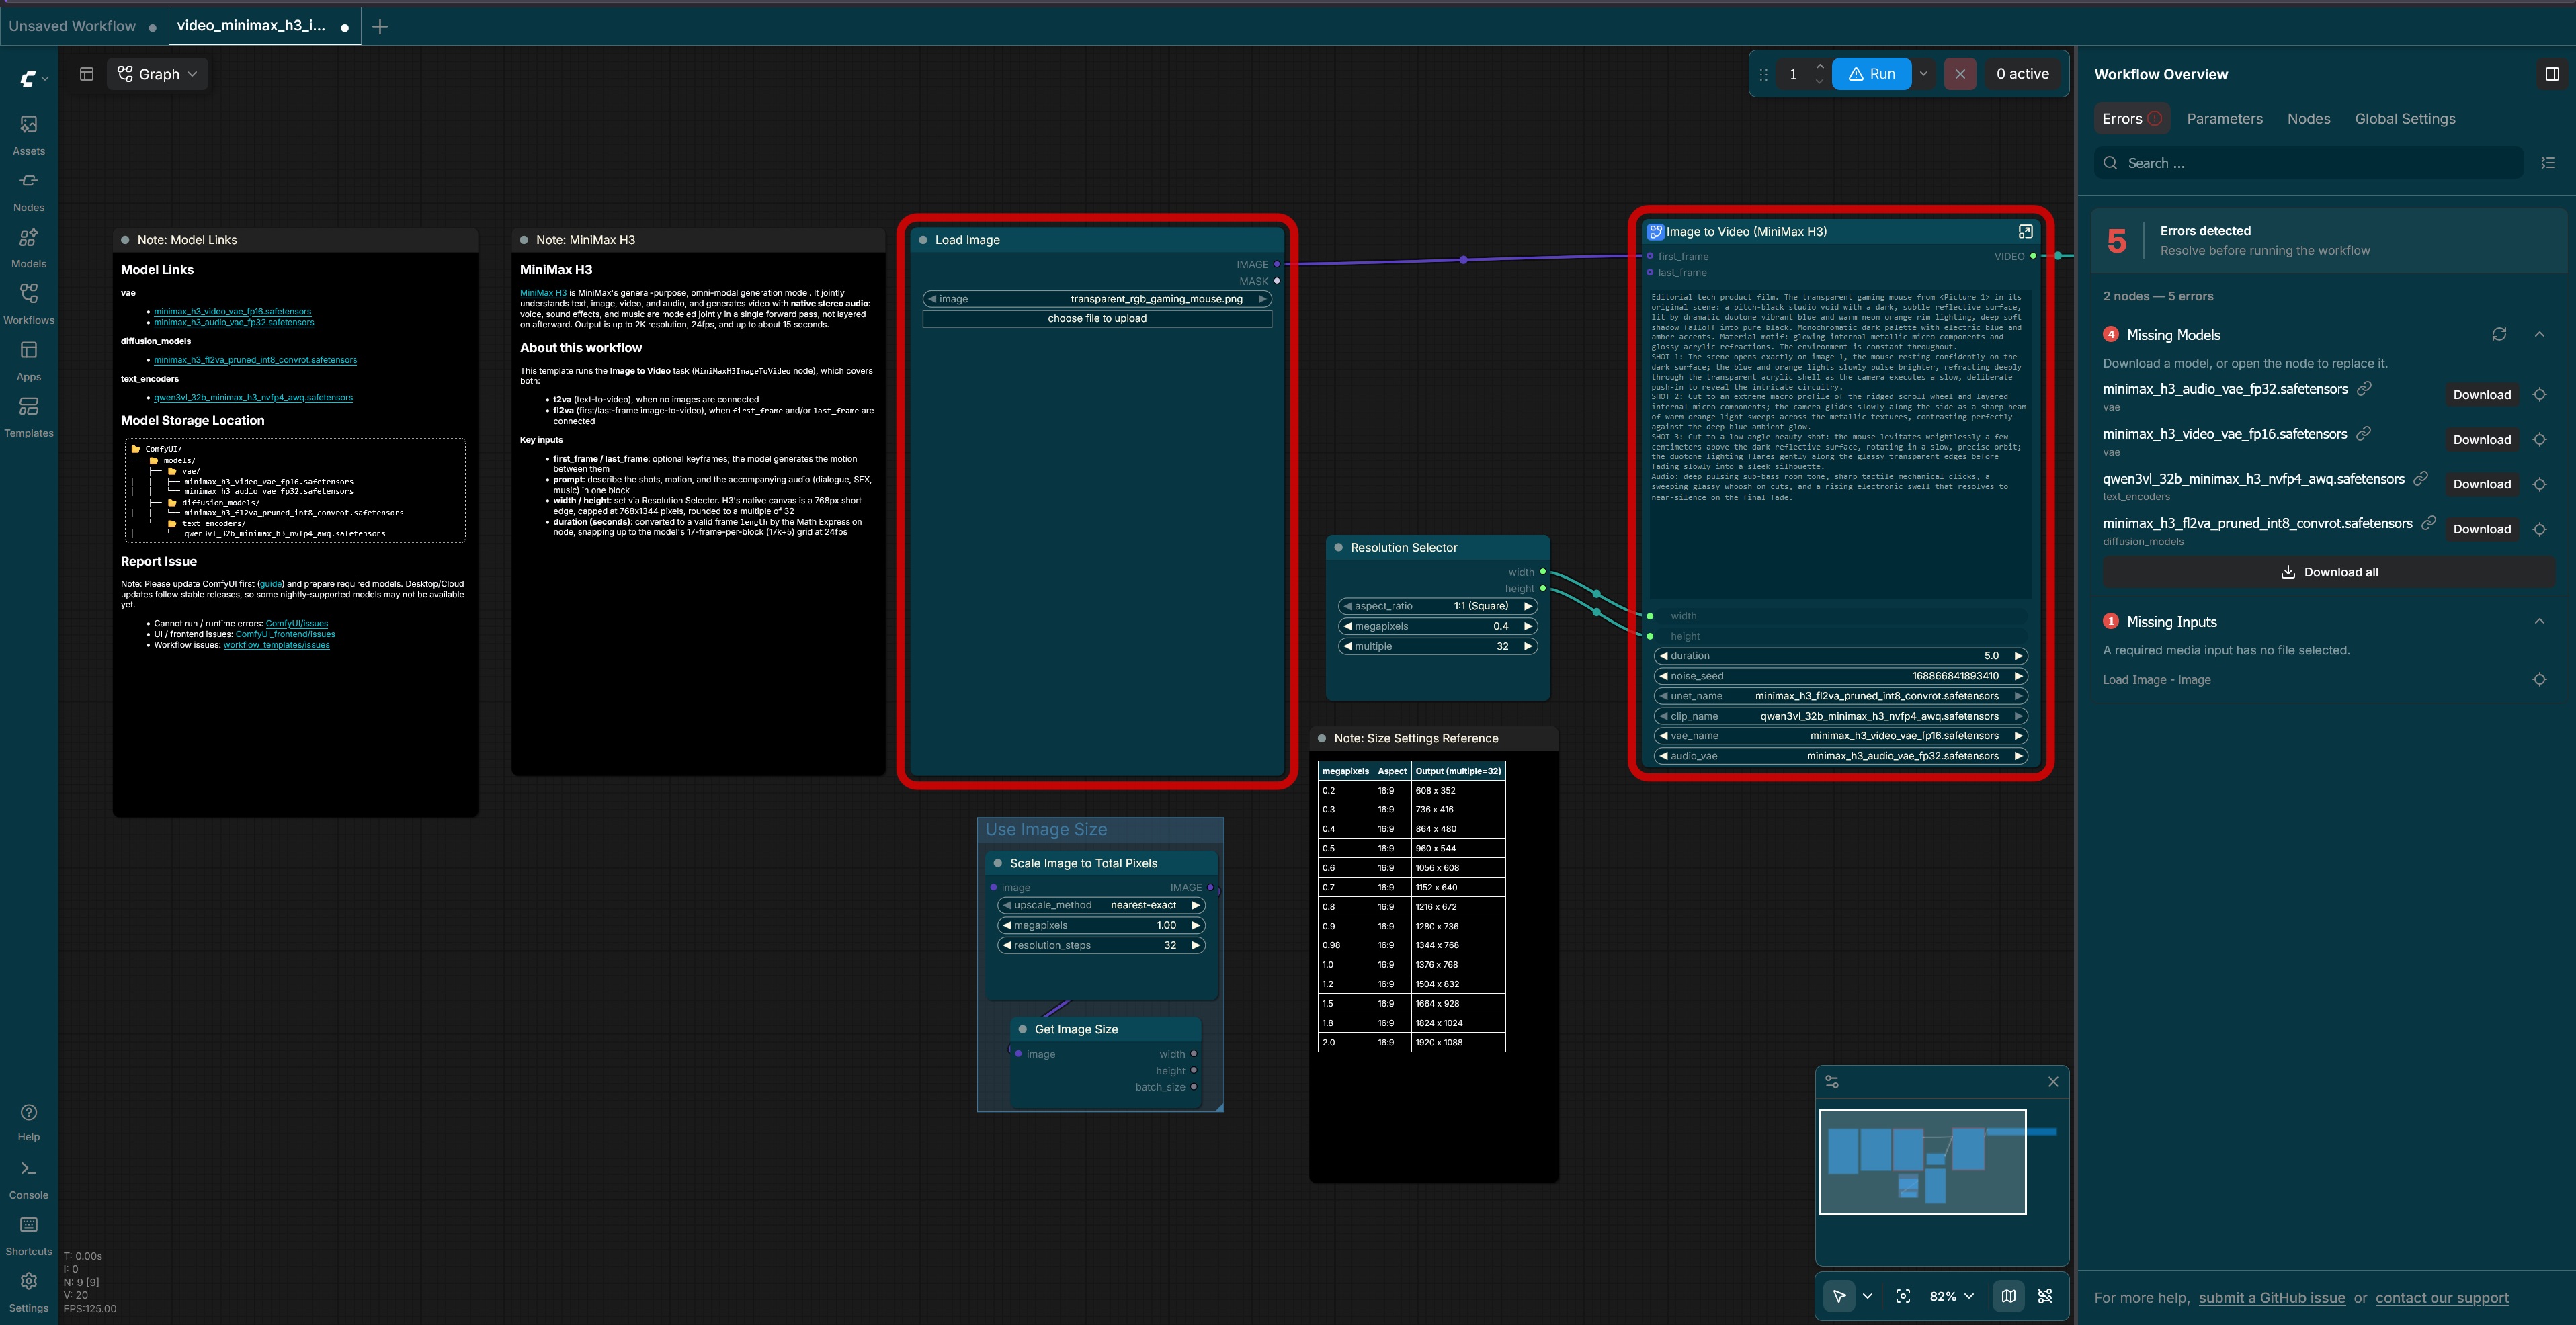Collapse the Missing Inputs section

[x=2540, y=621]
